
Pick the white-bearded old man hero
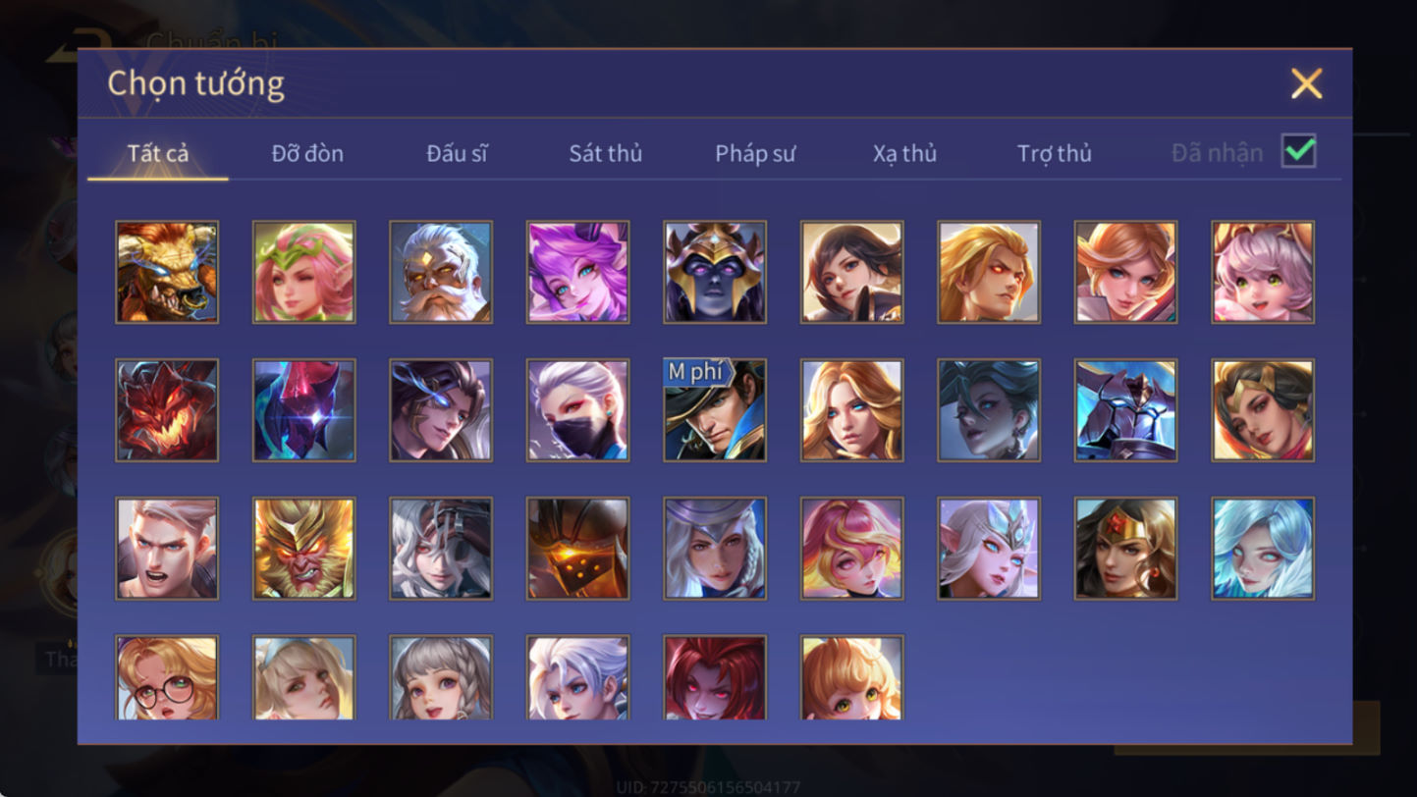click(441, 272)
